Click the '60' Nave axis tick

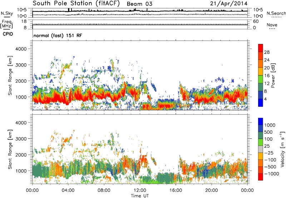pos(256,21)
